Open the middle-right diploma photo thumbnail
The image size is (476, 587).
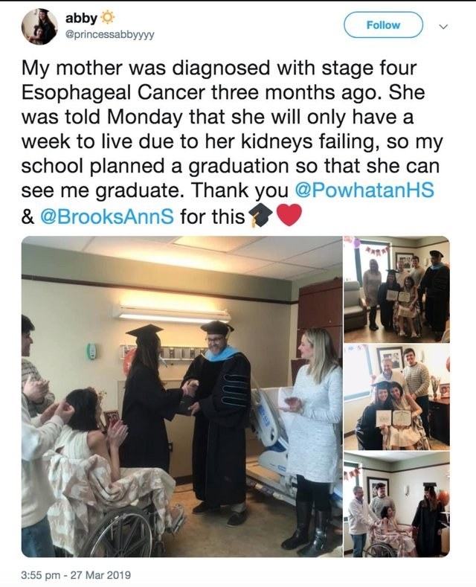click(396, 397)
